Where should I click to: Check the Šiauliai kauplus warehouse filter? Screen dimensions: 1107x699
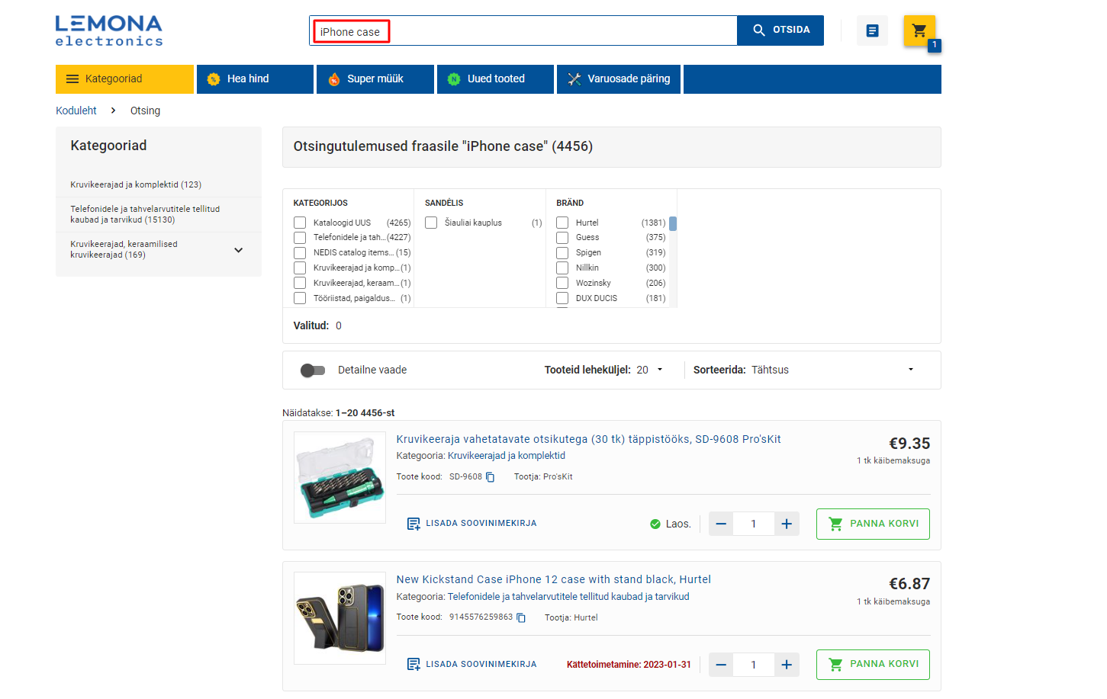click(x=431, y=223)
